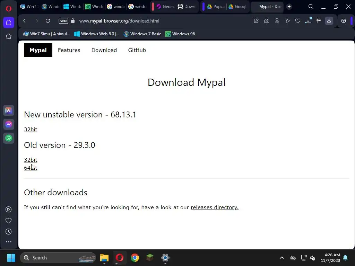
Task: Select the Mypal - Dow tab
Action: [x=268, y=7]
